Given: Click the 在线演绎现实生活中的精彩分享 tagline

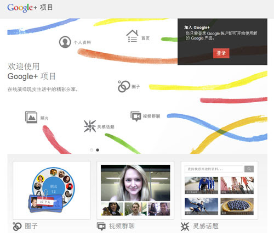Looking at the screenshot, I should tap(43, 90).
